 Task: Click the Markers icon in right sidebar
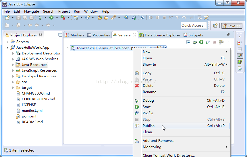pos(240,43)
